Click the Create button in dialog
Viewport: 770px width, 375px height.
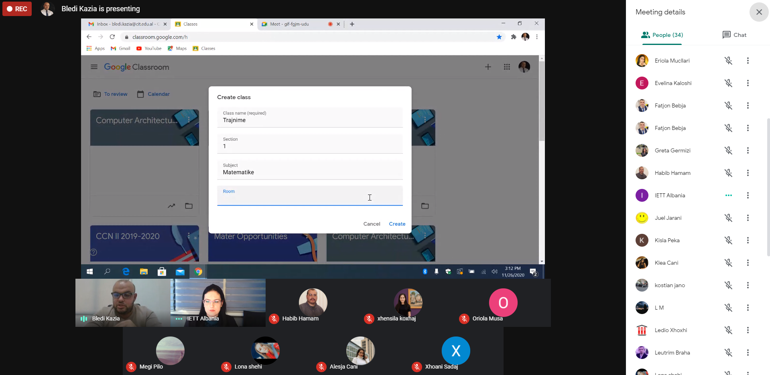point(397,224)
